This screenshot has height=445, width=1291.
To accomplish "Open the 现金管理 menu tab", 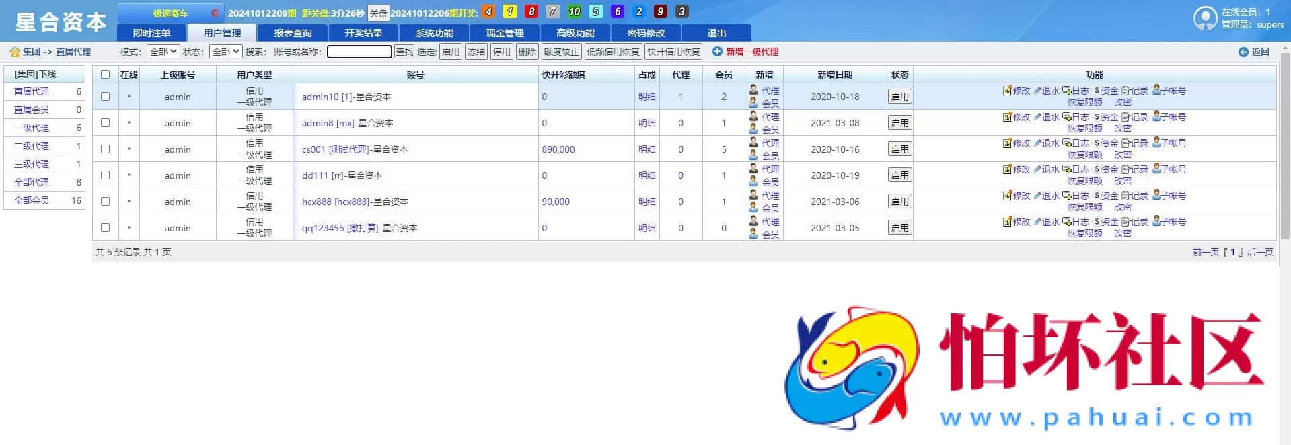I will [x=505, y=33].
